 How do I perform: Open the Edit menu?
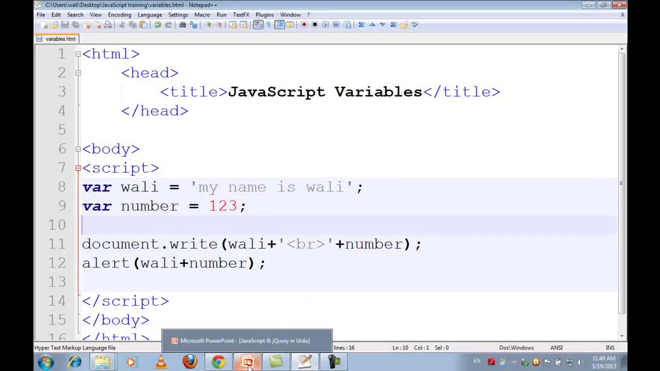[x=56, y=15]
